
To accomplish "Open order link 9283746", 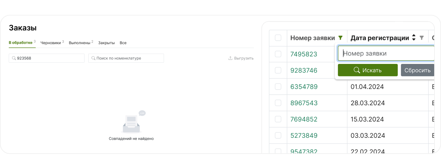I will pyautogui.click(x=304, y=70).
